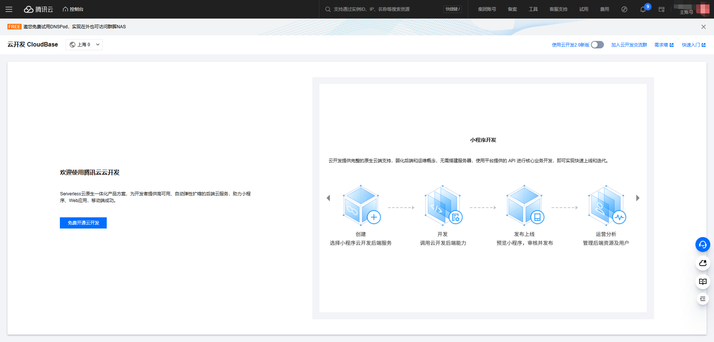This screenshot has height=342, width=714.
Task: Click the list collapse floating button
Action: [703, 299]
